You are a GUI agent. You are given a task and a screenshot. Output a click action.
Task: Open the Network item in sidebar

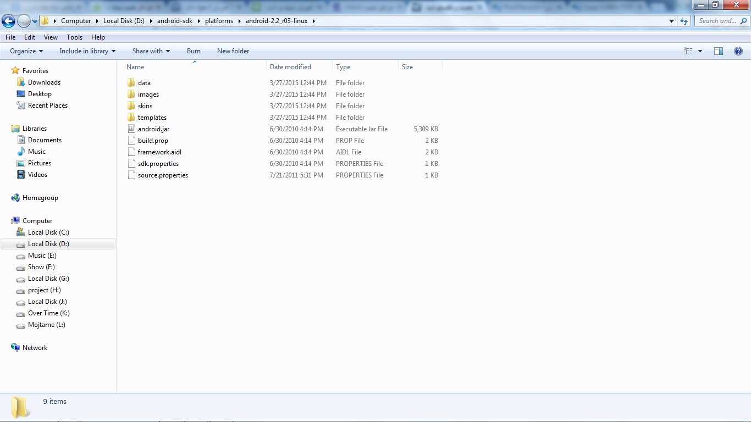click(35, 348)
